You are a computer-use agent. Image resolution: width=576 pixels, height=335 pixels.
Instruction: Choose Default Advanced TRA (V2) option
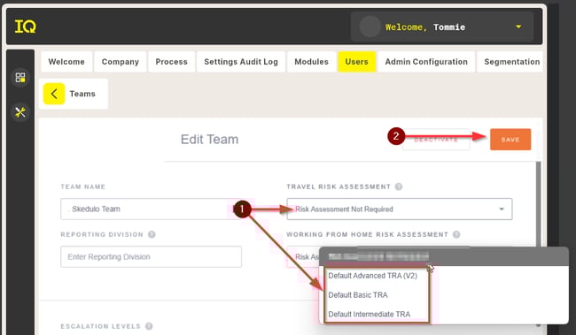coord(372,276)
